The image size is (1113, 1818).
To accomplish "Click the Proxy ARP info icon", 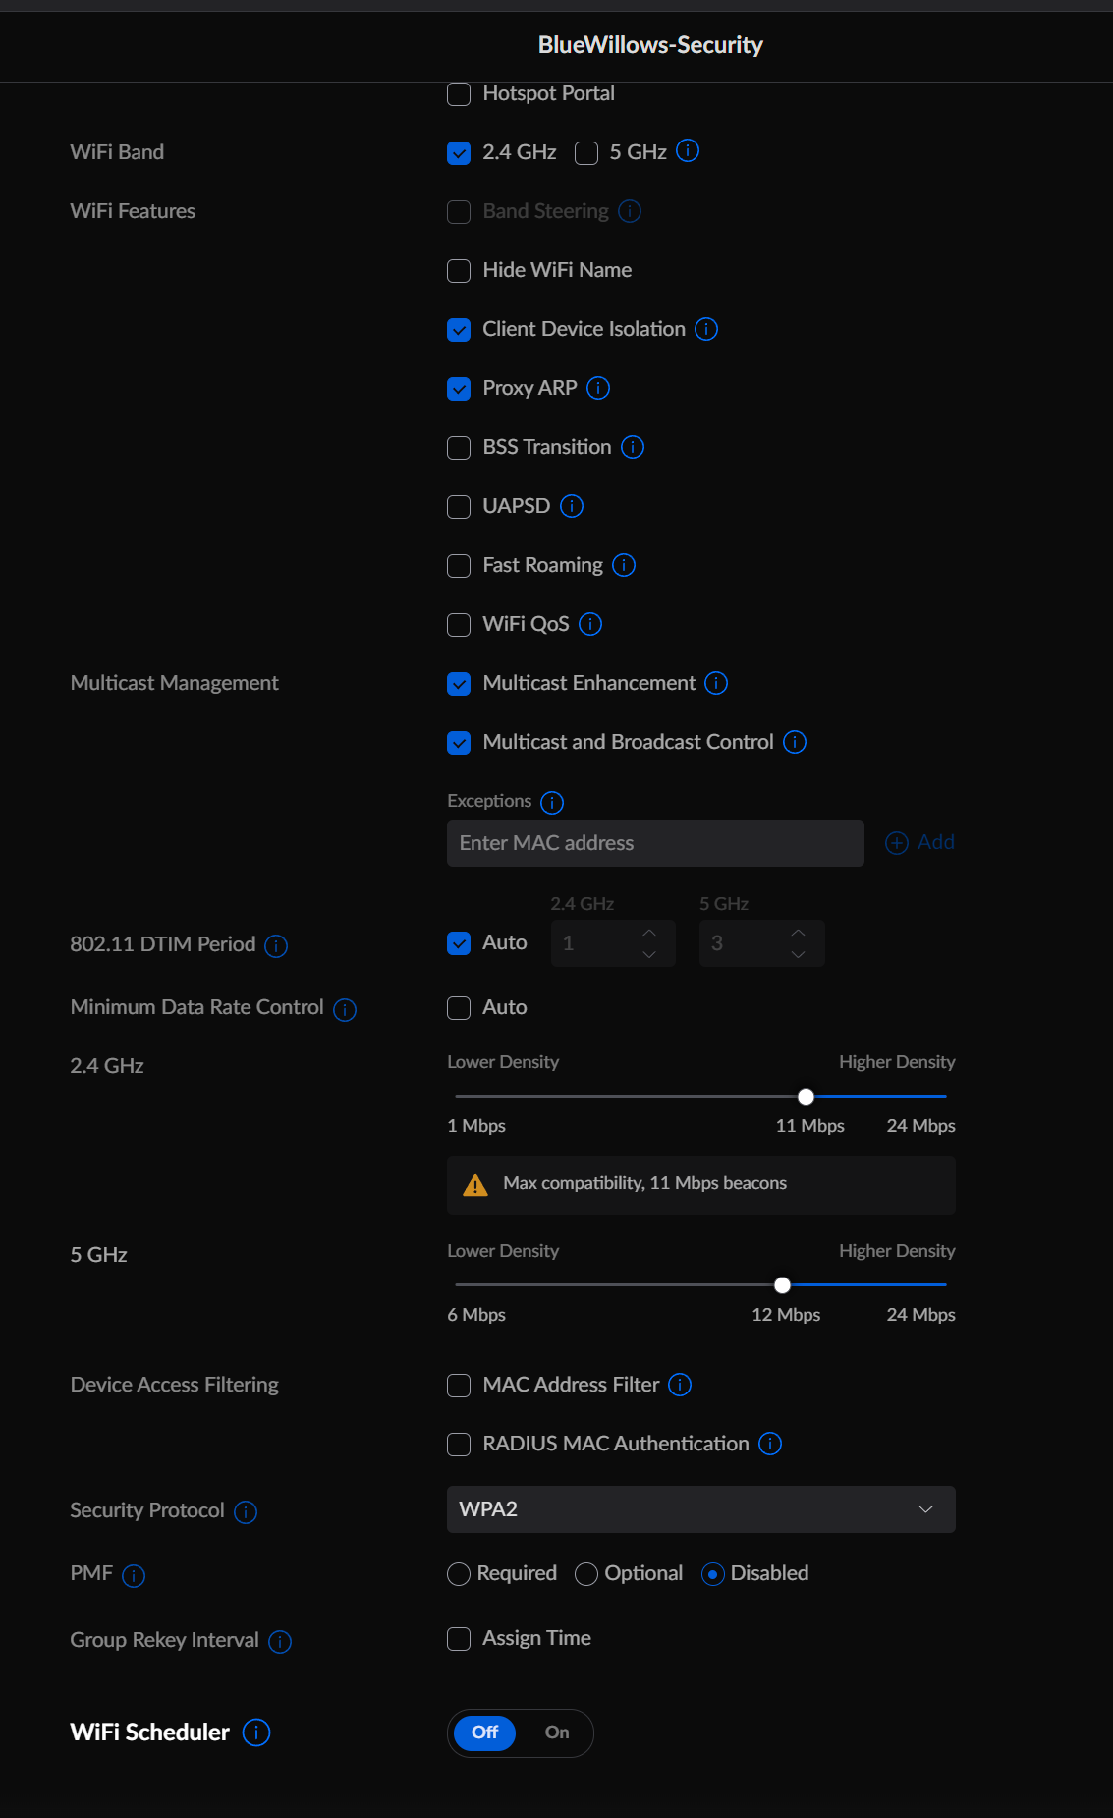I will pos(599,388).
